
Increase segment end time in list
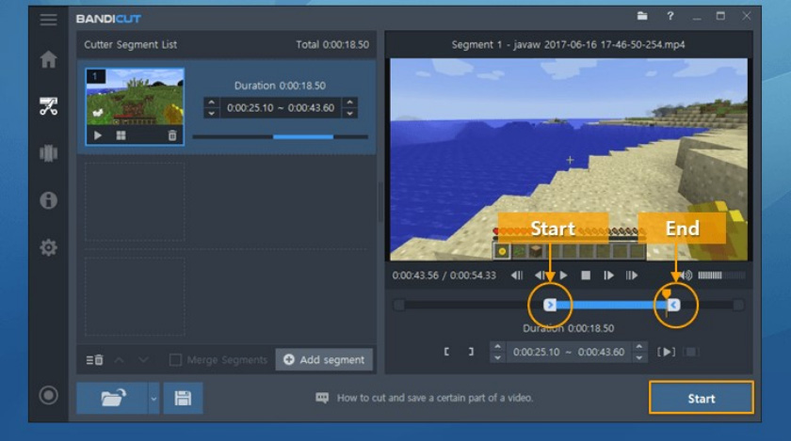click(349, 102)
